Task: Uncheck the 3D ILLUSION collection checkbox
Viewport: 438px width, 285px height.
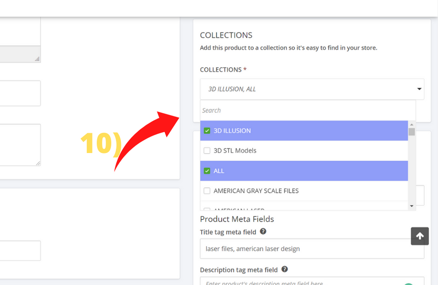Action: 207,131
